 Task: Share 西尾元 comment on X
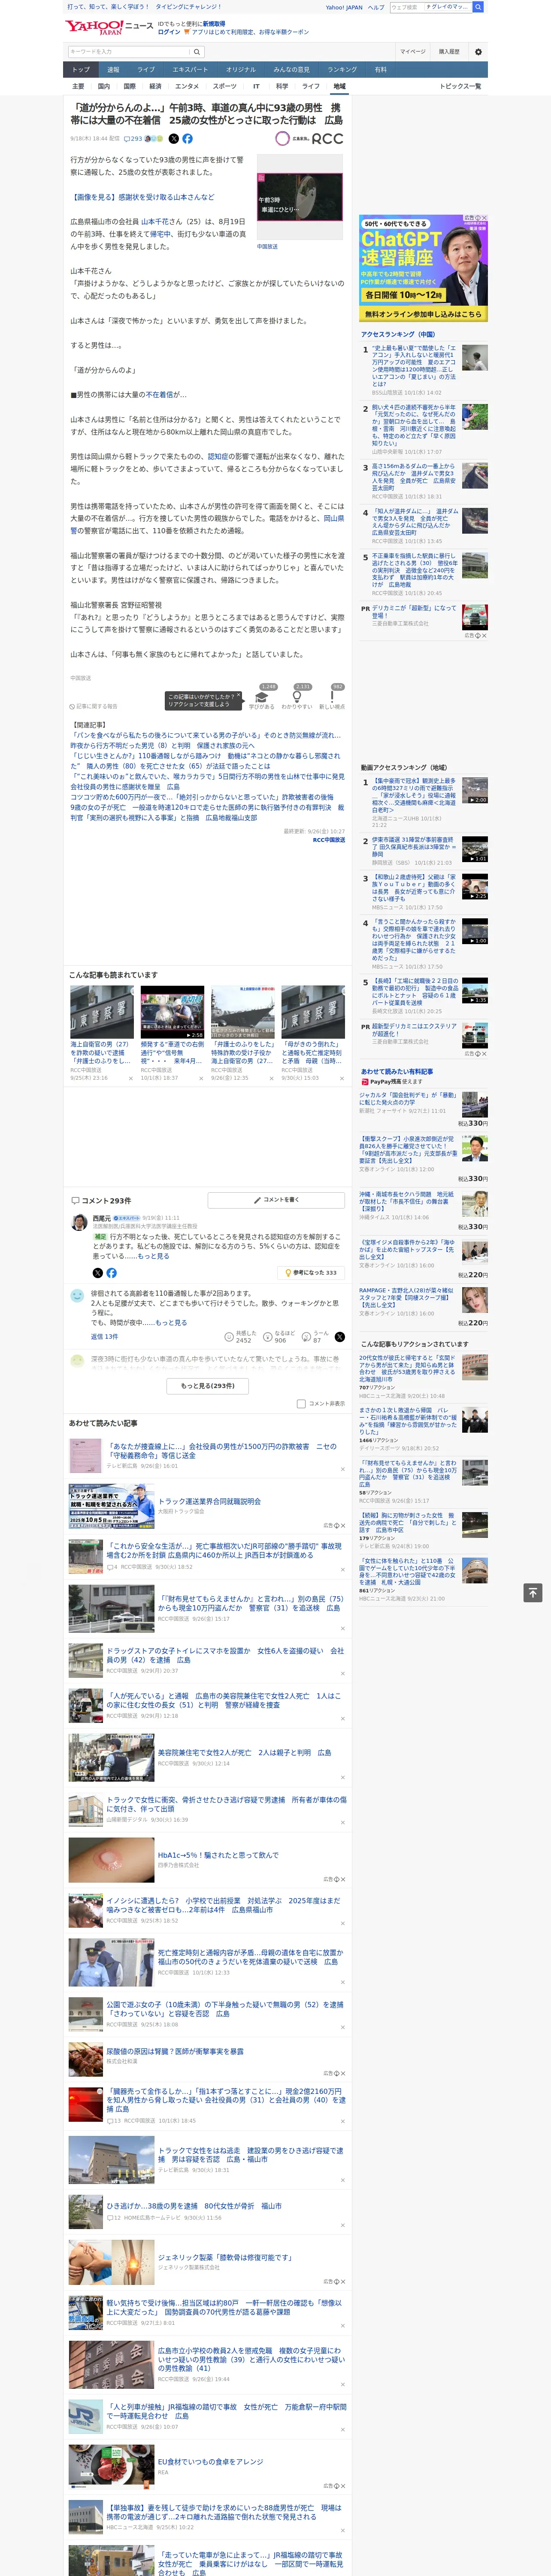click(x=97, y=1273)
